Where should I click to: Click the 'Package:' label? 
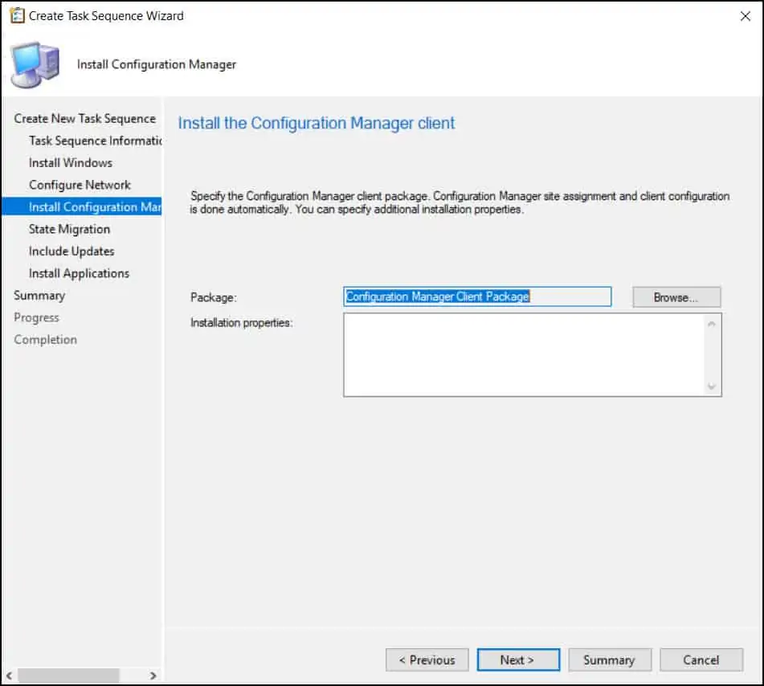214,297
